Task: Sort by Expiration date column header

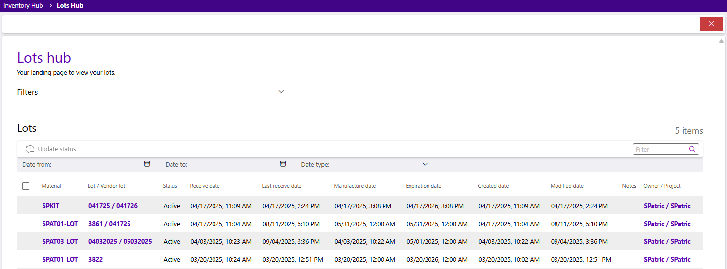Action: pos(424,186)
